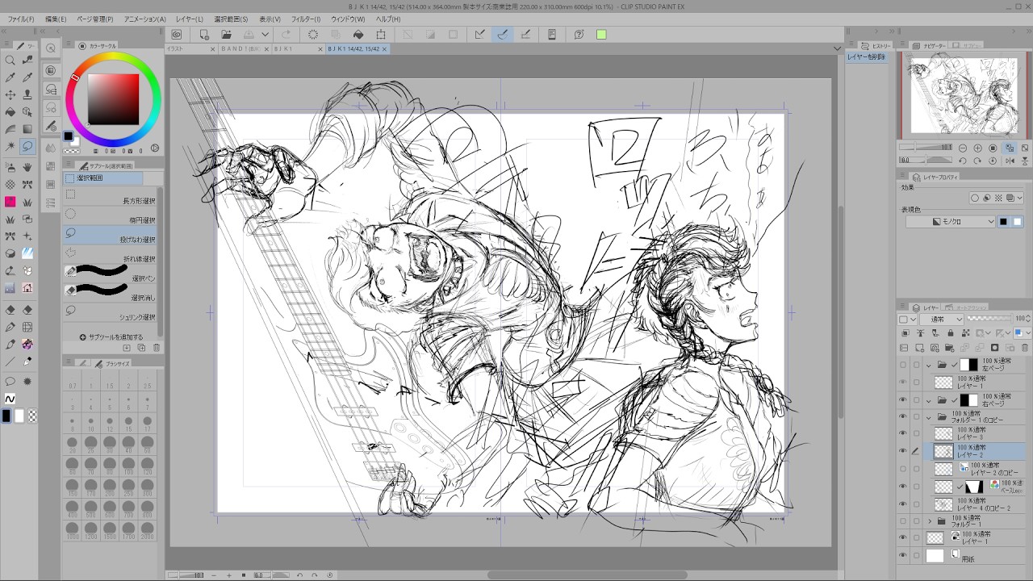Click the Scale/Rotate transform icon in command bar
1033x581 pixels.
click(381, 35)
